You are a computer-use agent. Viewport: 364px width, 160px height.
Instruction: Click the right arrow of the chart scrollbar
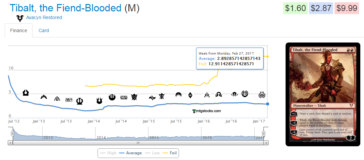(266, 143)
